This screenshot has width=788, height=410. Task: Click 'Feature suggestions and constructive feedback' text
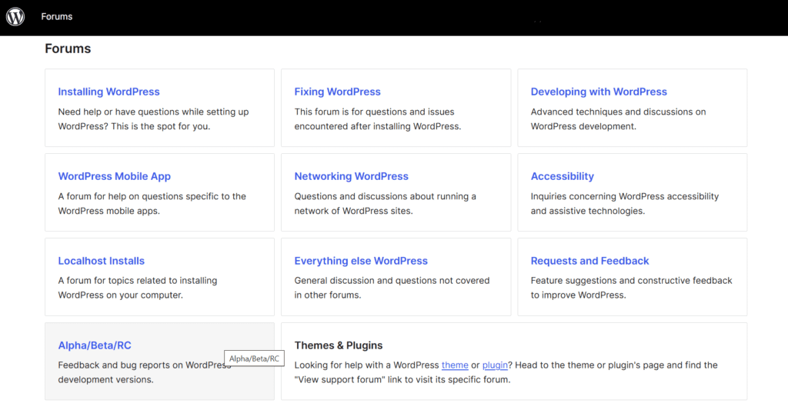[631, 288]
